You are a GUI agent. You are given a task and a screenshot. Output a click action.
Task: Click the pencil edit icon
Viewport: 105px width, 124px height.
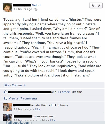point(99,5)
